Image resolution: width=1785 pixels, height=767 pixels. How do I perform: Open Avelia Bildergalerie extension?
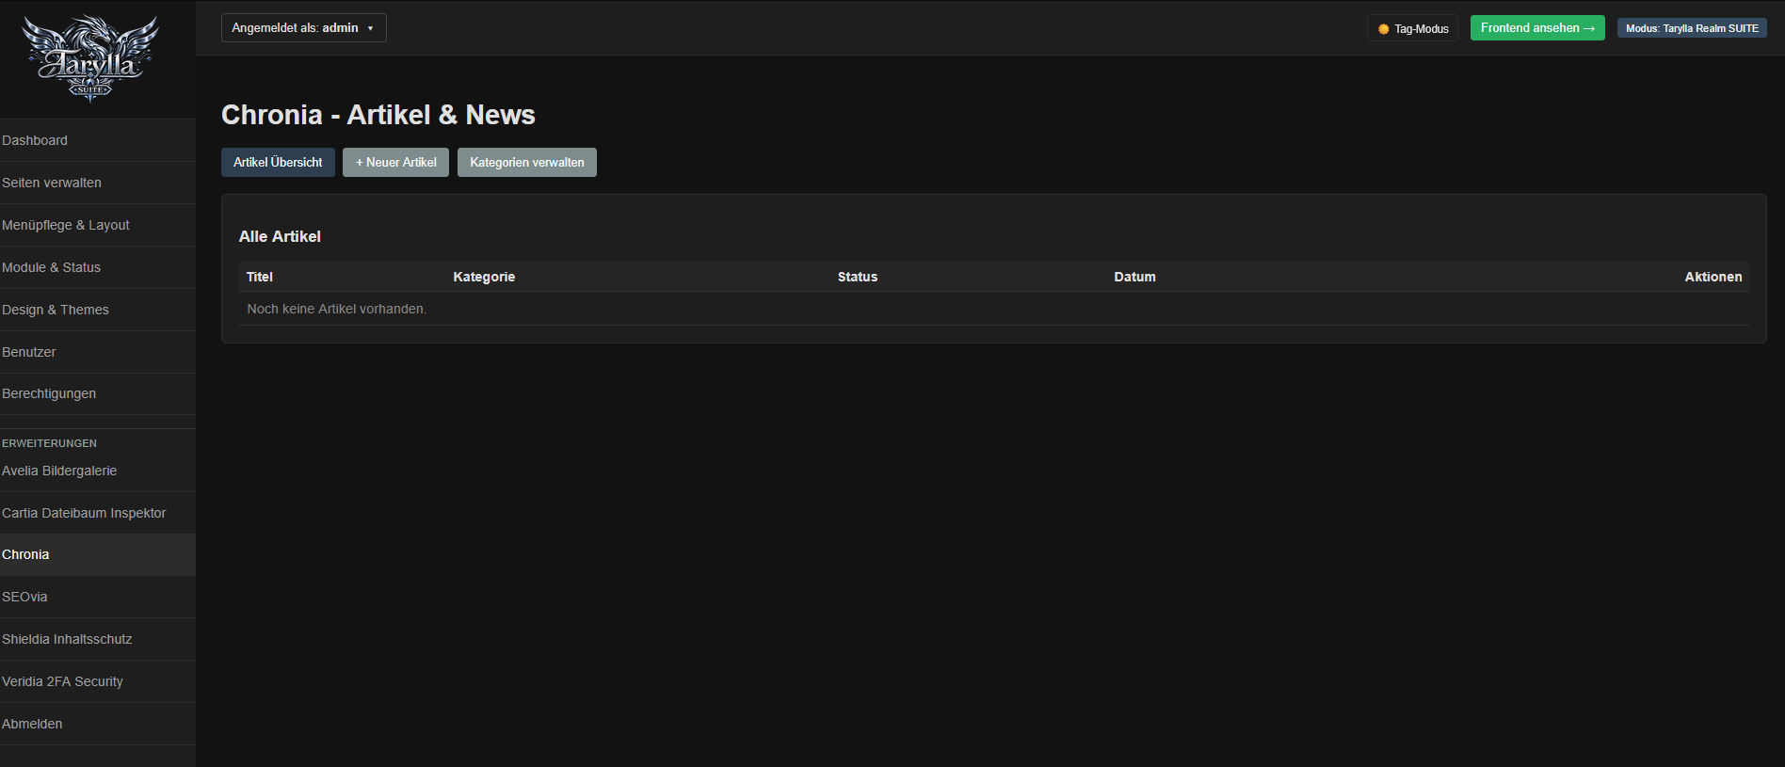pos(98,471)
